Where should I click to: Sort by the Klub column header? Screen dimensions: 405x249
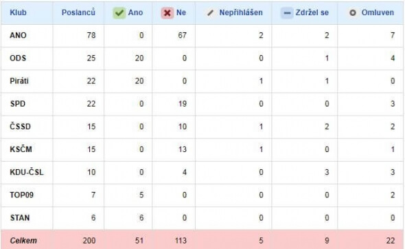18,12
